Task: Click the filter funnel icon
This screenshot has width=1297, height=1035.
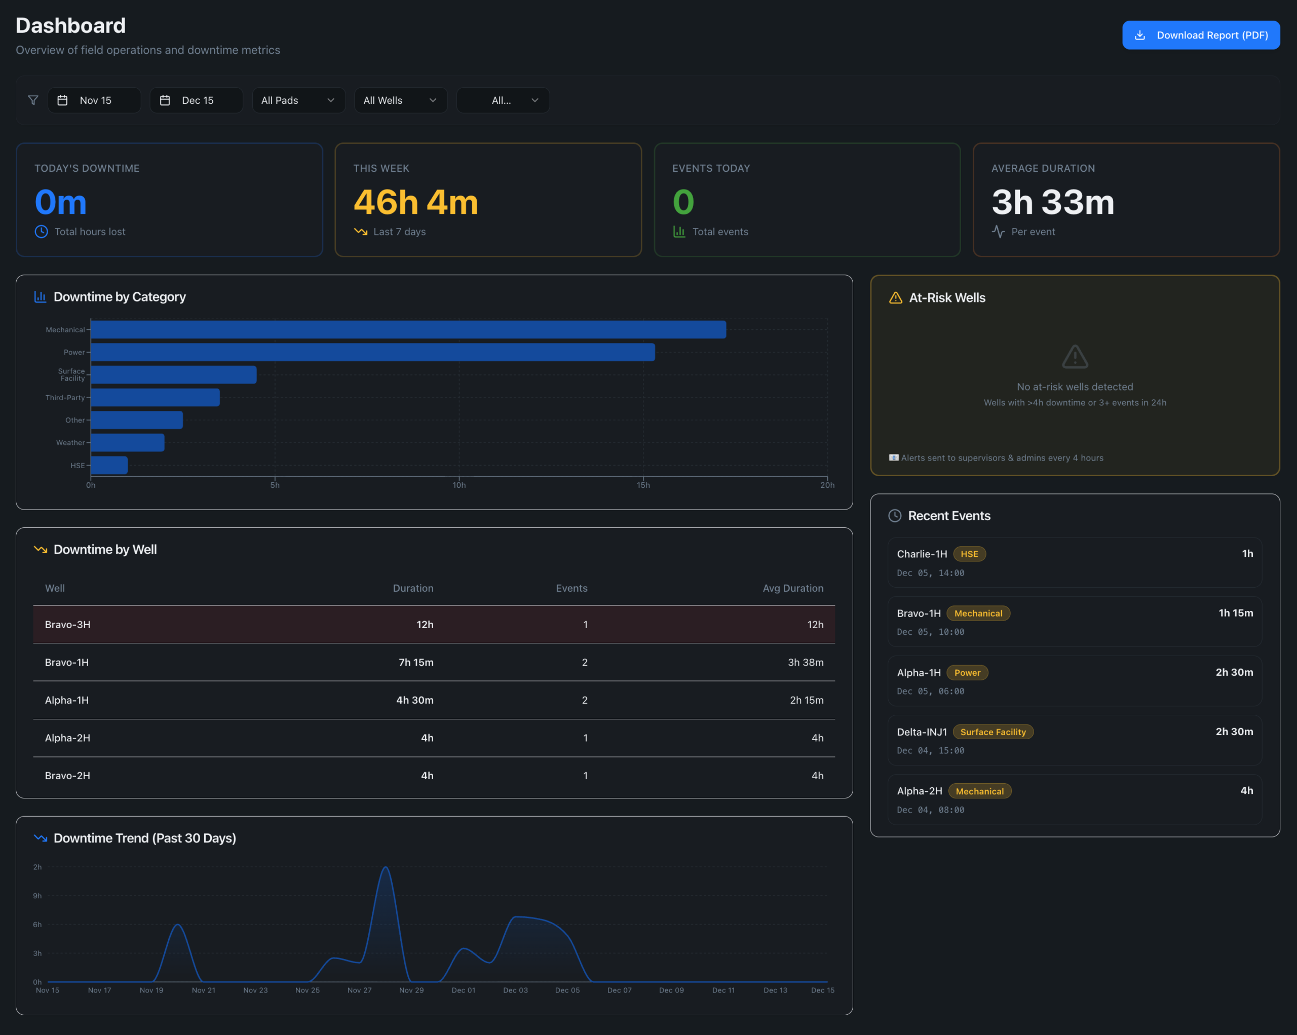Action: coord(33,100)
